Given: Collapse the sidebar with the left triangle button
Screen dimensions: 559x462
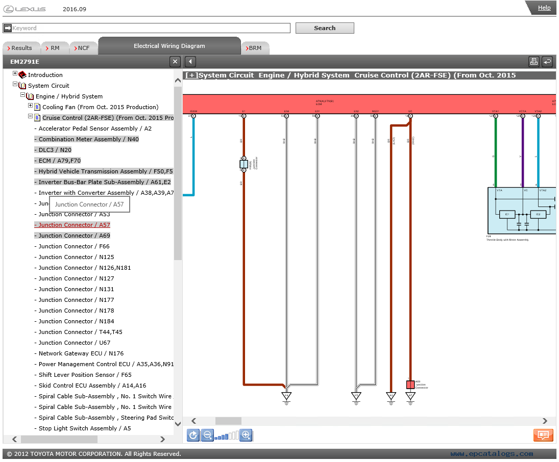Looking at the screenshot, I should tap(190, 62).
